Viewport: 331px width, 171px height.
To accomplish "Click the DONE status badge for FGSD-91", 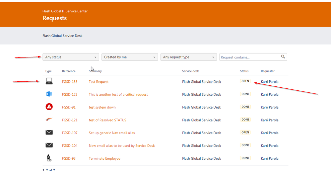I will (x=245, y=107).
